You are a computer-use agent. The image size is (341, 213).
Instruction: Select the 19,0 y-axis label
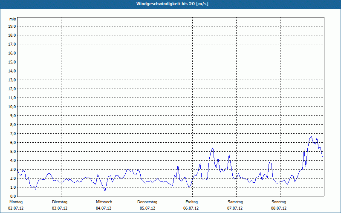tap(12, 26)
